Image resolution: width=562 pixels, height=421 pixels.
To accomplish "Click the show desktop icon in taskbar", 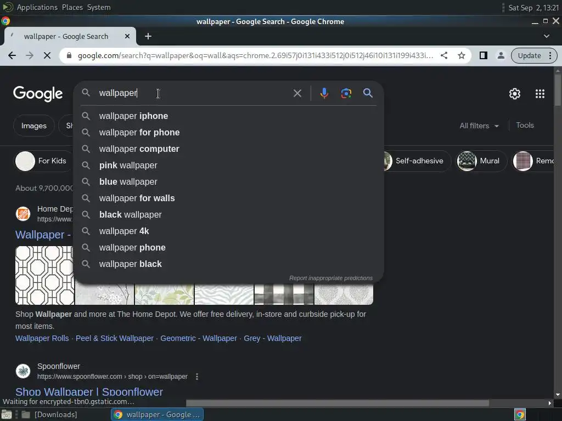I will (x=7, y=414).
